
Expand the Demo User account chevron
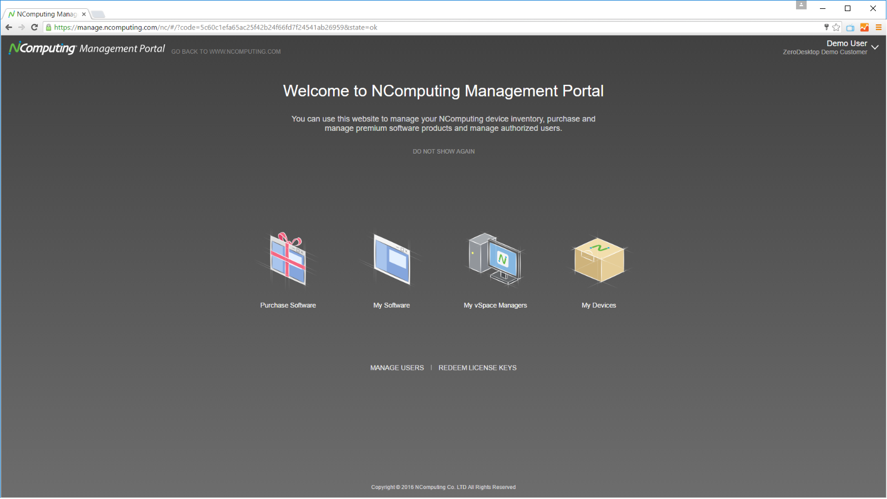click(x=875, y=47)
